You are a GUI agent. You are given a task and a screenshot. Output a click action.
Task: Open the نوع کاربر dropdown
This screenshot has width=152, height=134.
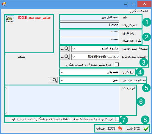(62, 72)
